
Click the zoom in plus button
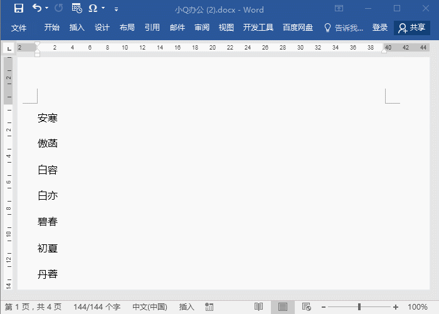(x=395, y=307)
